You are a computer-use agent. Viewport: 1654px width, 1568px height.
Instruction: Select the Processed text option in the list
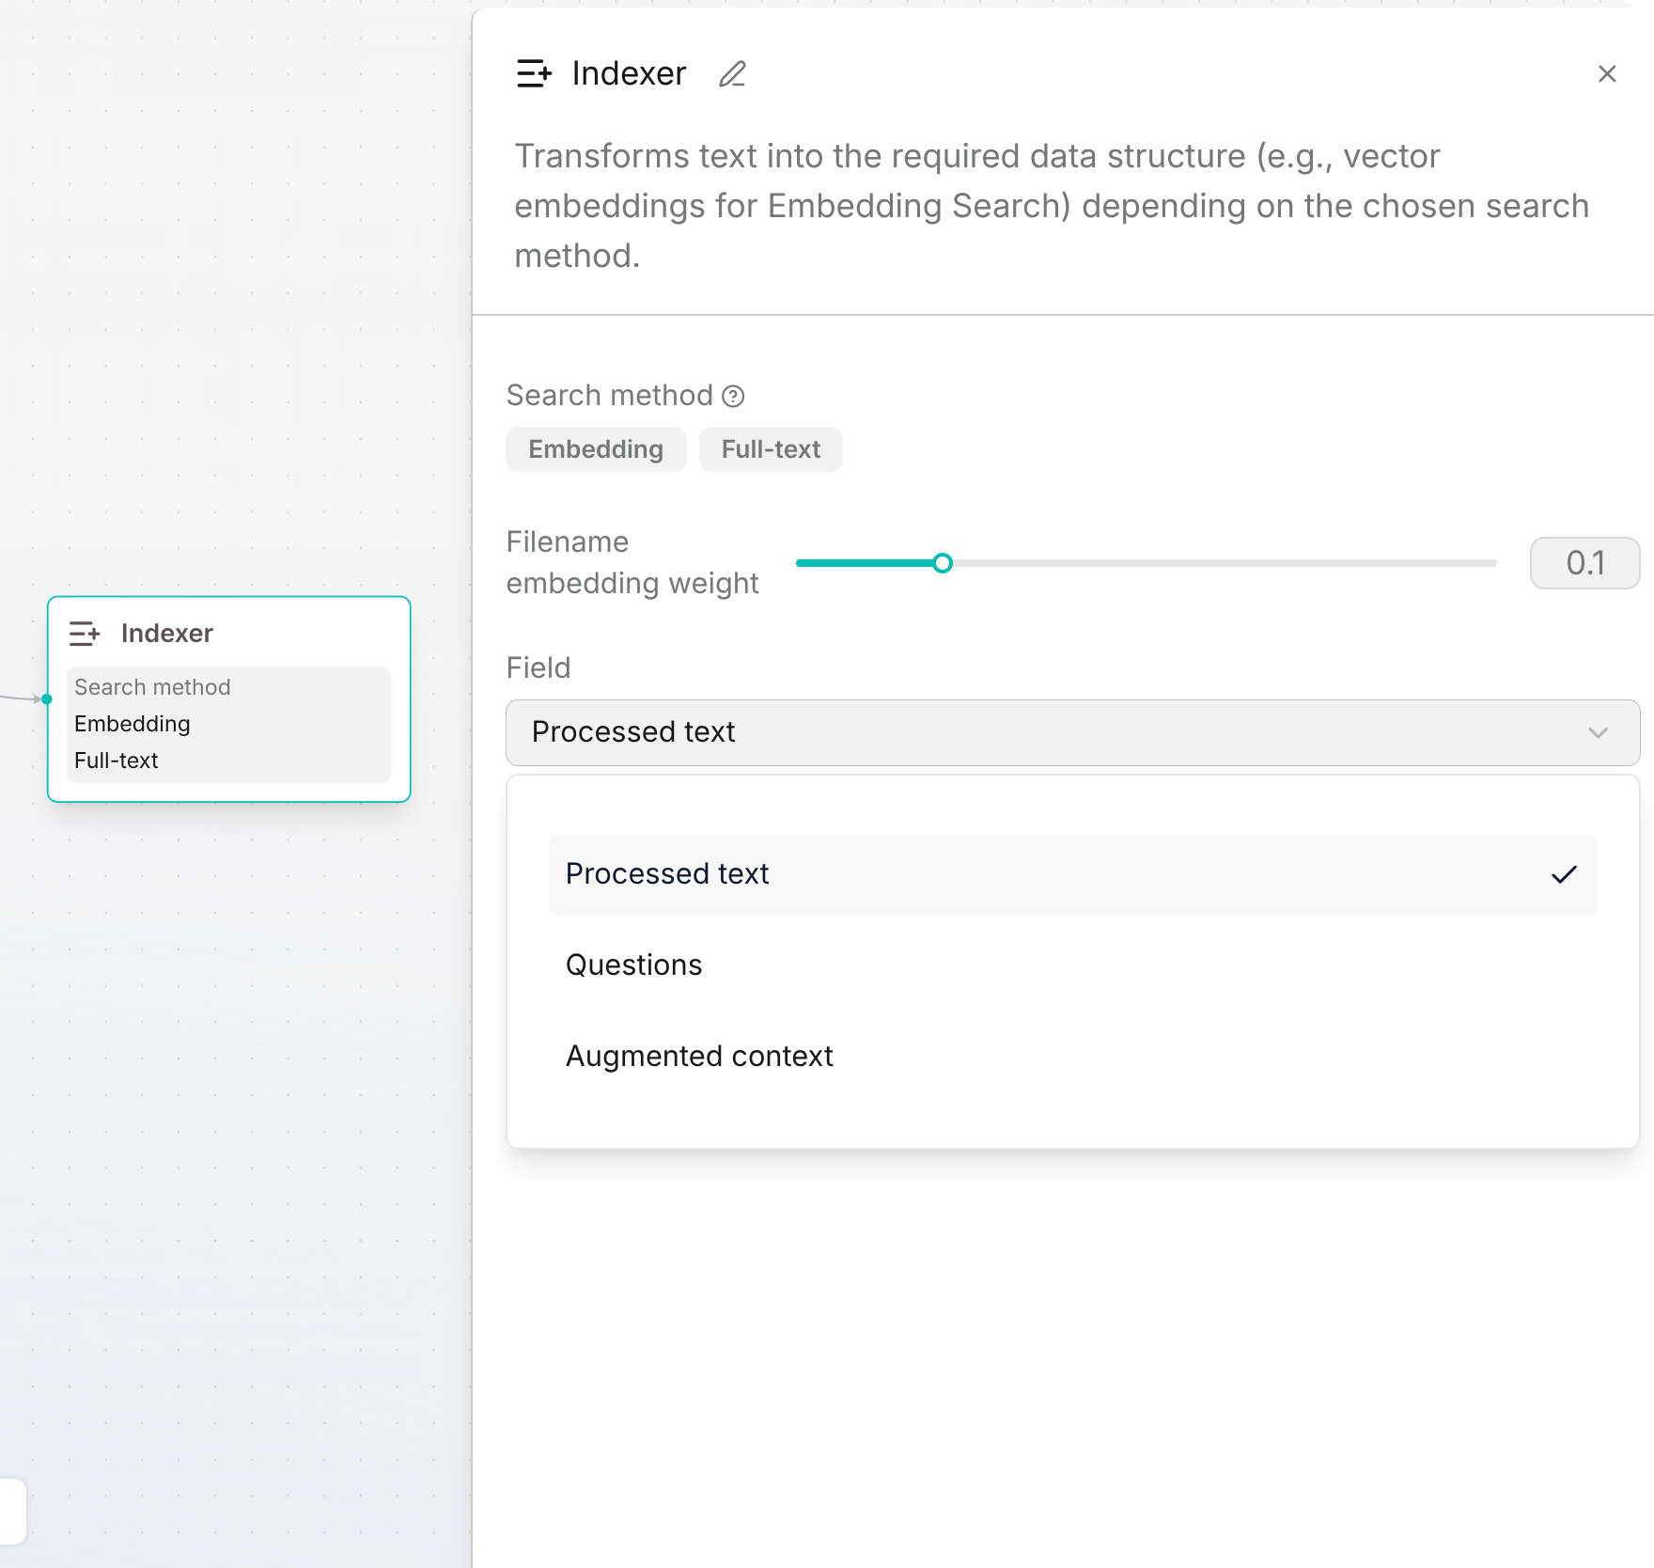pos(1072,874)
